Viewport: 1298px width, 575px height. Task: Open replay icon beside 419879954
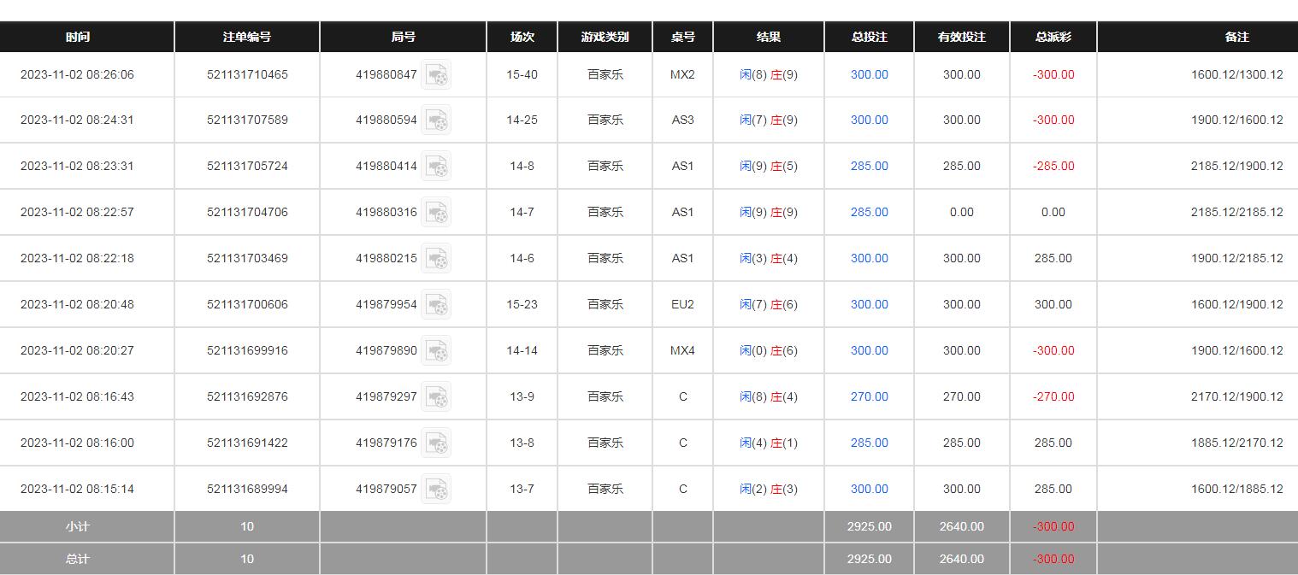436,305
